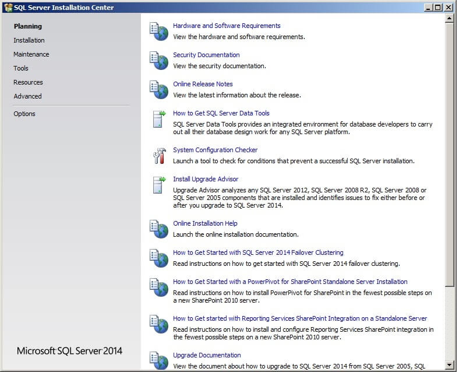The height and width of the screenshot is (372, 459).
Task: Select Options in the left sidebar
Action: coord(24,114)
